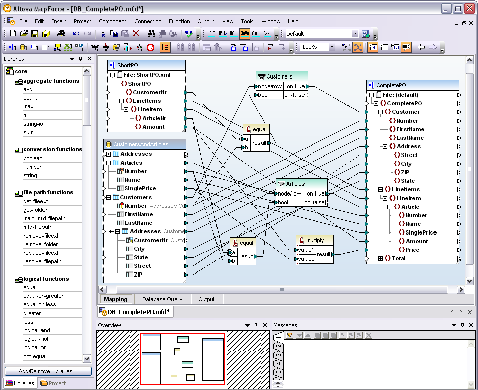Toggle the highlighted connector-lines button in insert toolbar
The height and width of the screenshot is (390, 478).
click(x=165, y=47)
